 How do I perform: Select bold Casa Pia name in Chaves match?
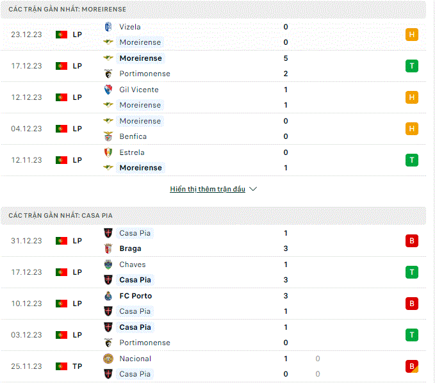click(x=135, y=280)
